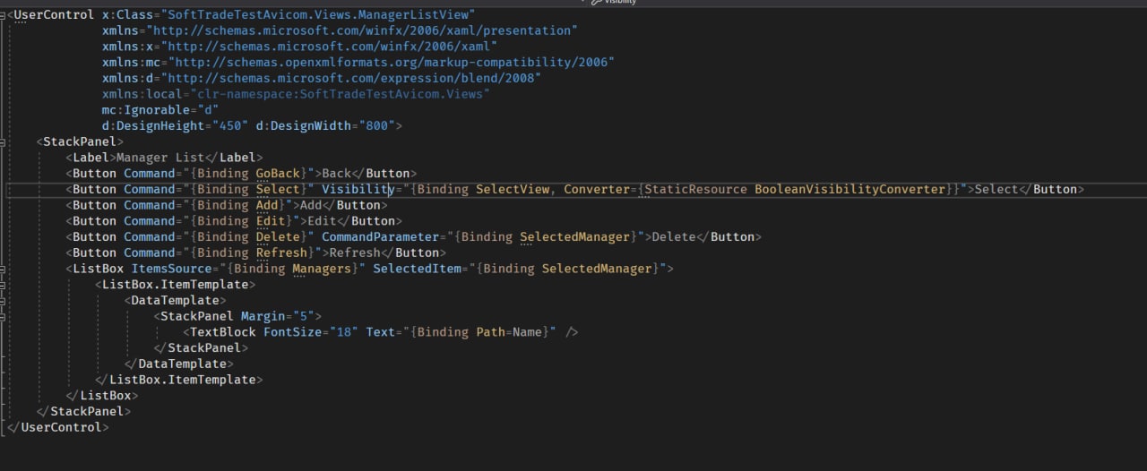Click the Binding Add command name

coord(267,205)
